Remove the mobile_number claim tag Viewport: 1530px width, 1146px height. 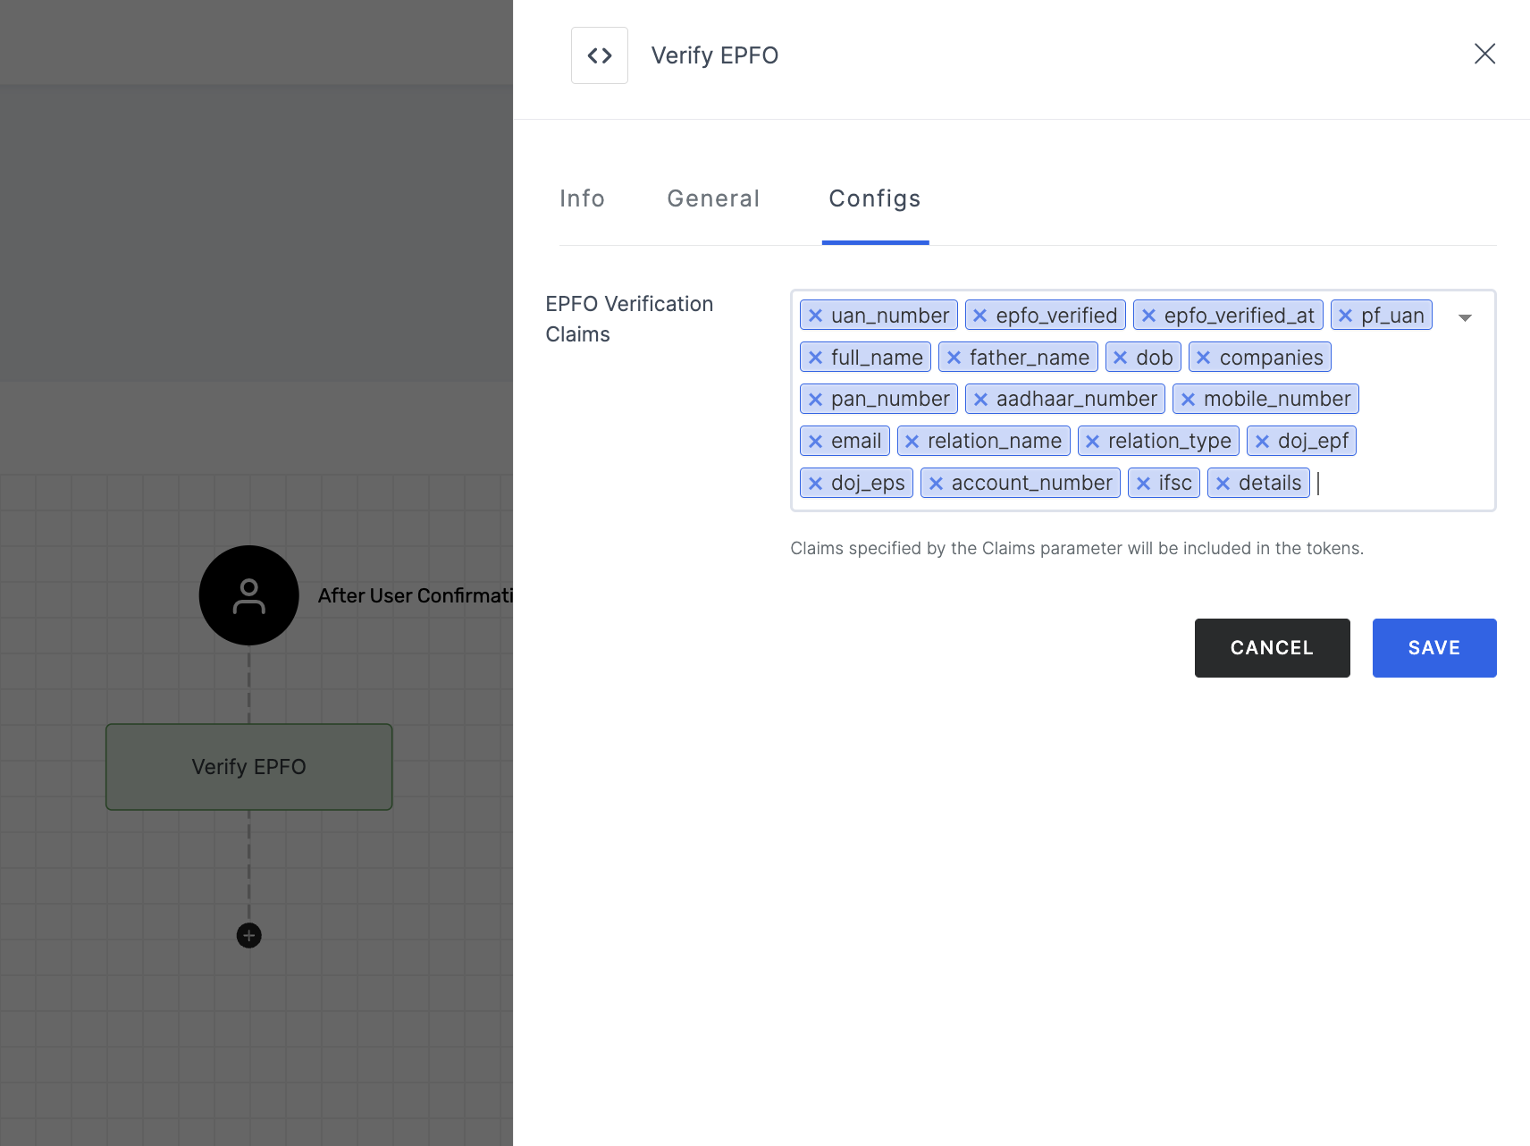pos(1188,400)
